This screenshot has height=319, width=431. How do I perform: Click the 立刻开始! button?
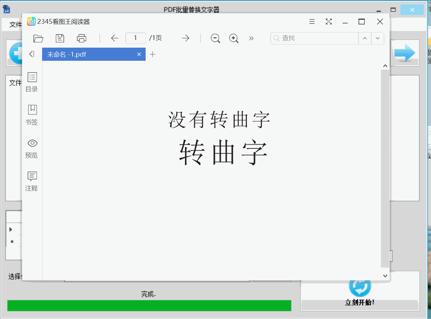coord(360,293)
